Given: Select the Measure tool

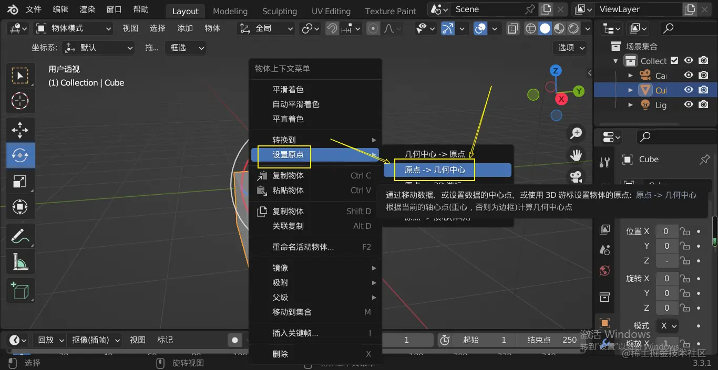Looking at the screenshot, I should coord(20,261).
